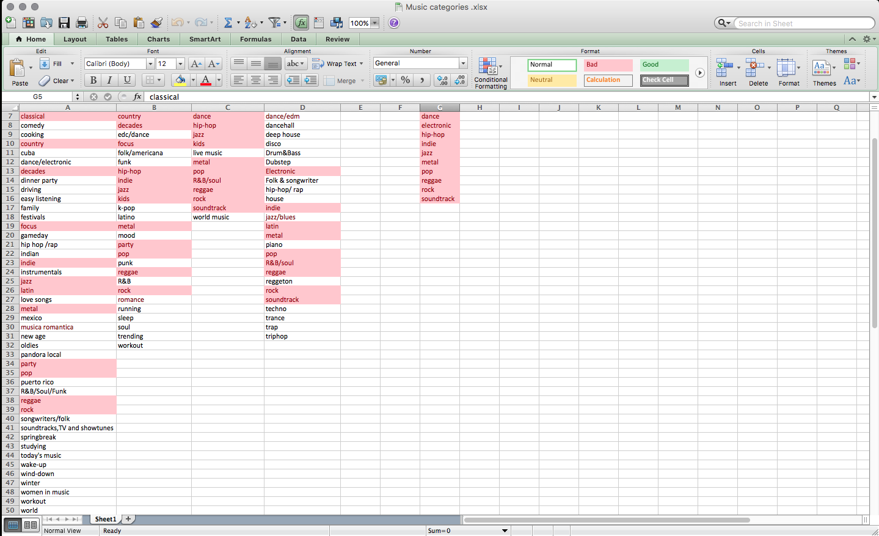Image resolution: width=879 pixels, height=536 pixels.
Task: Click the Wrap Text button
Action: [337, 64]
